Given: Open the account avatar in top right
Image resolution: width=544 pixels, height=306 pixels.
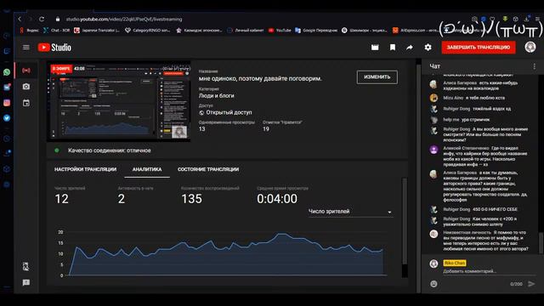Looking at the screenshot, I should (530, 47).
